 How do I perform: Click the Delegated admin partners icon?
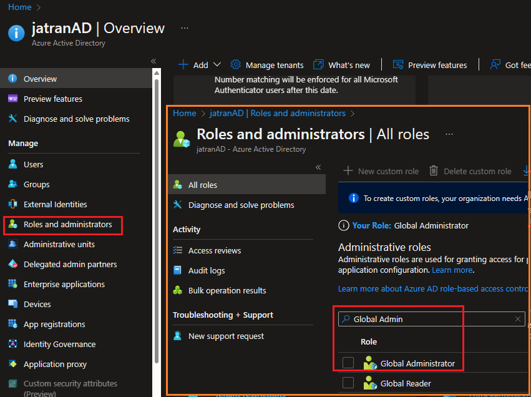pos(12,264)
